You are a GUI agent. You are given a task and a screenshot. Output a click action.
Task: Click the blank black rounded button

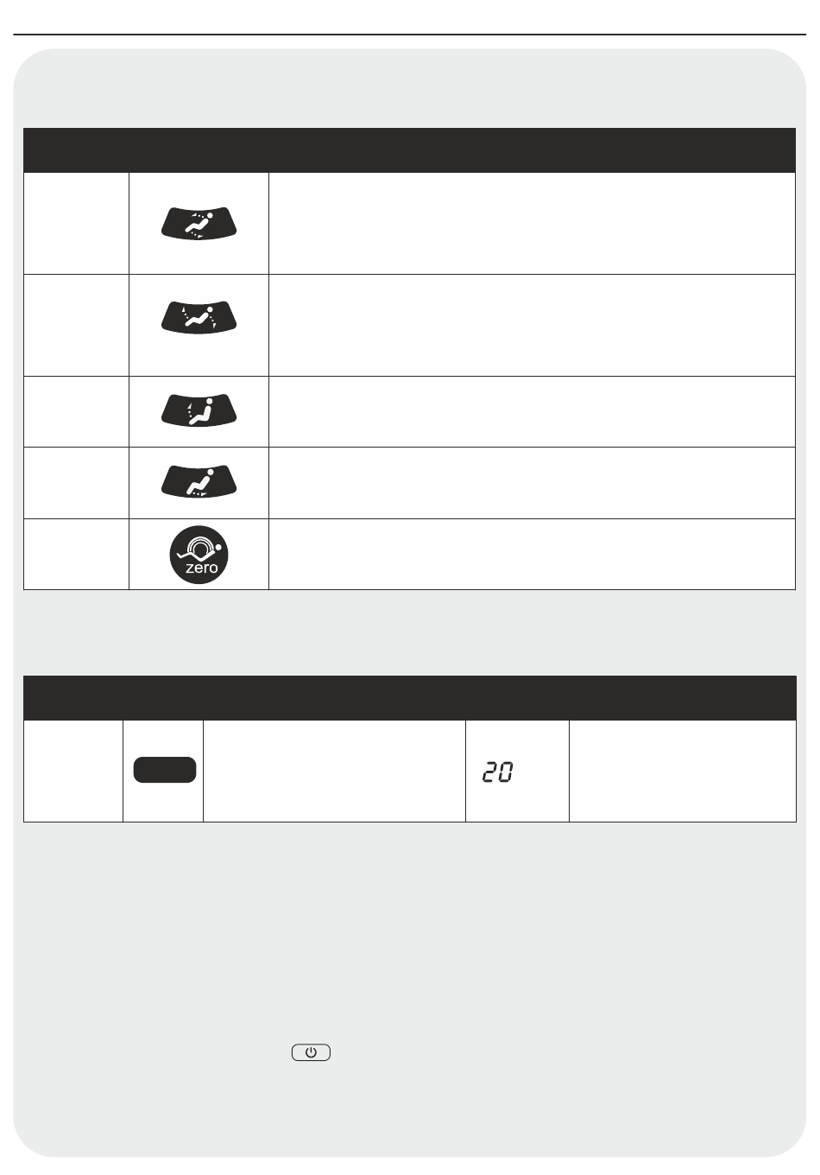pos(165,770)
